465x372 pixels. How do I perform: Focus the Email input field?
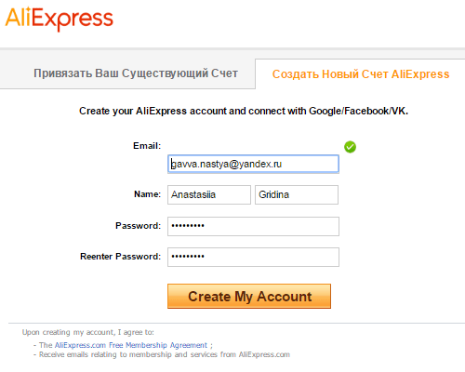(253, 164)
